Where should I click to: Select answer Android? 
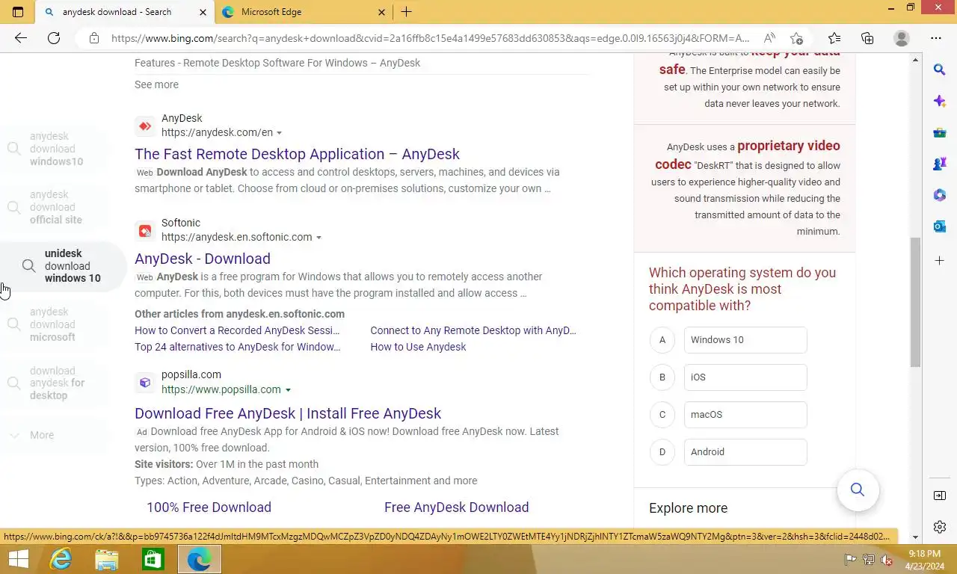coord(745,451)
